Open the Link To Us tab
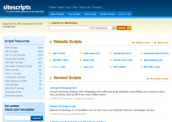The width and height of the screenshot is (172, 122). click(124, 14)
